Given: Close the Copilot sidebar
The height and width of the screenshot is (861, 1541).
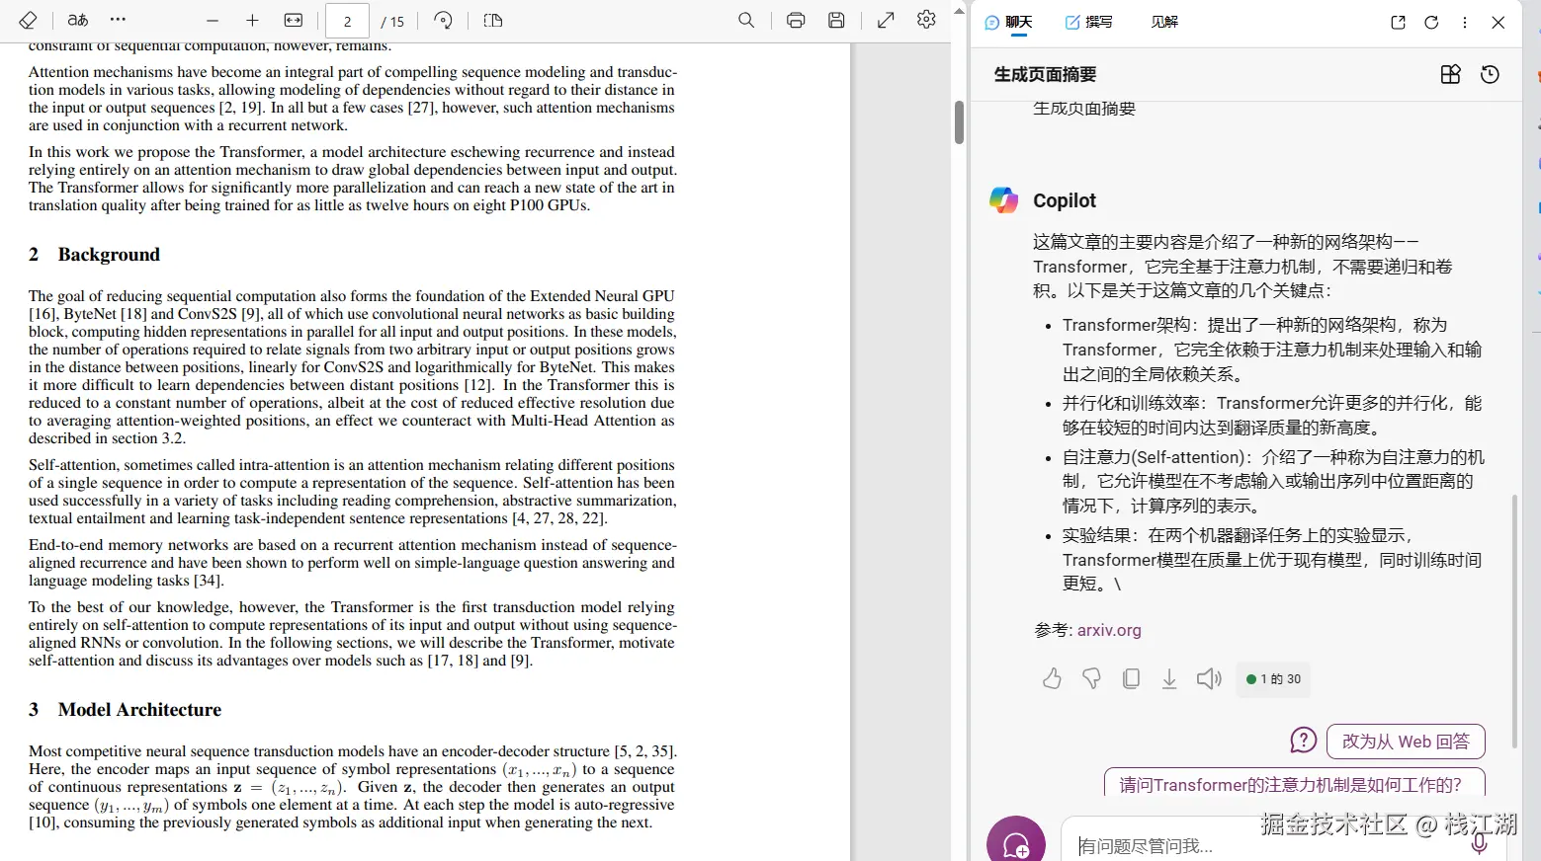Looking at the screenshot, I should coord(1498,22).
